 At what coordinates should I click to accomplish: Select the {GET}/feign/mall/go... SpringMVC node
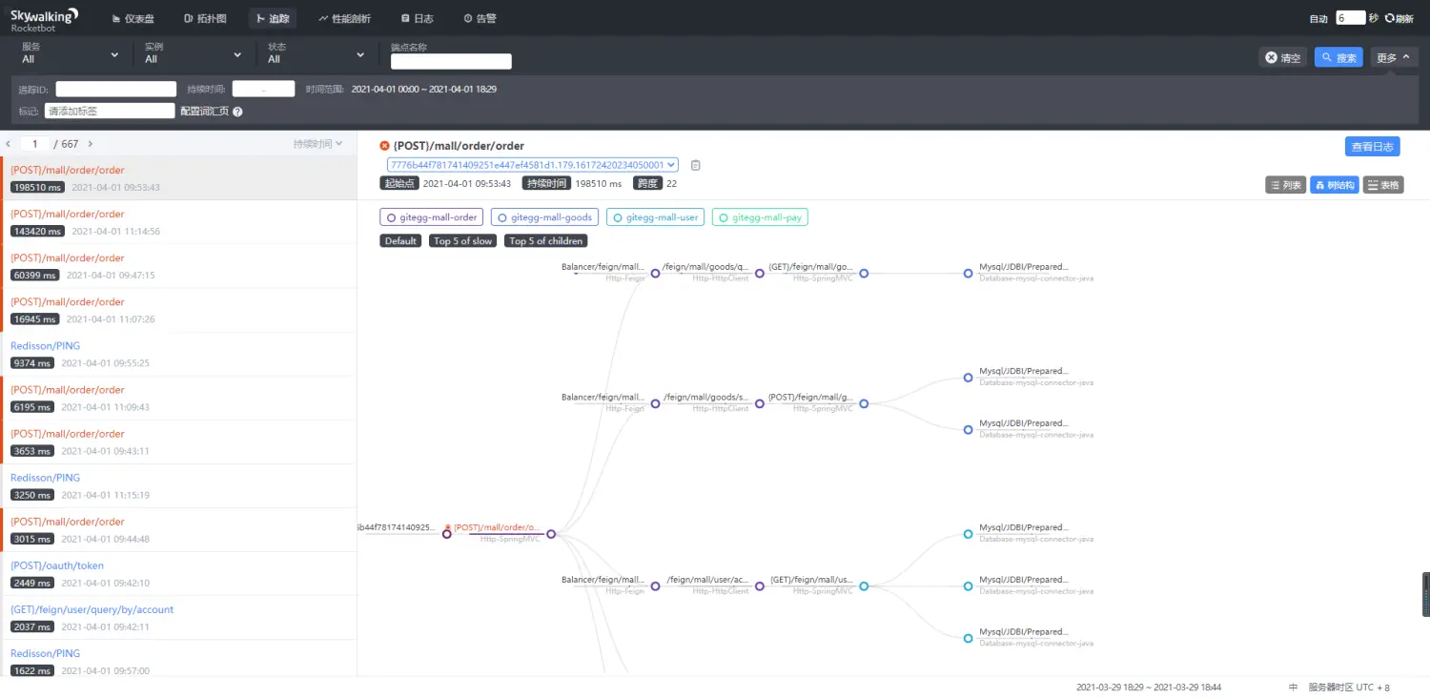click(x=864, y=273)
